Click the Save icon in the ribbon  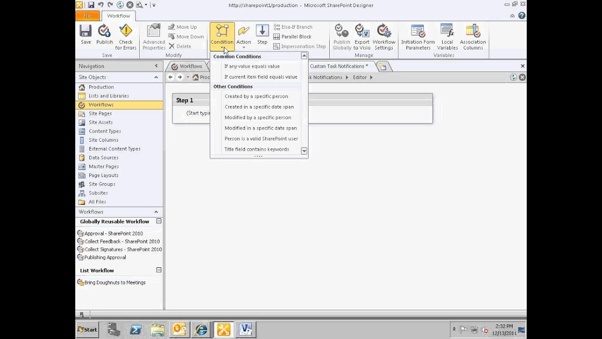[86, 35]
